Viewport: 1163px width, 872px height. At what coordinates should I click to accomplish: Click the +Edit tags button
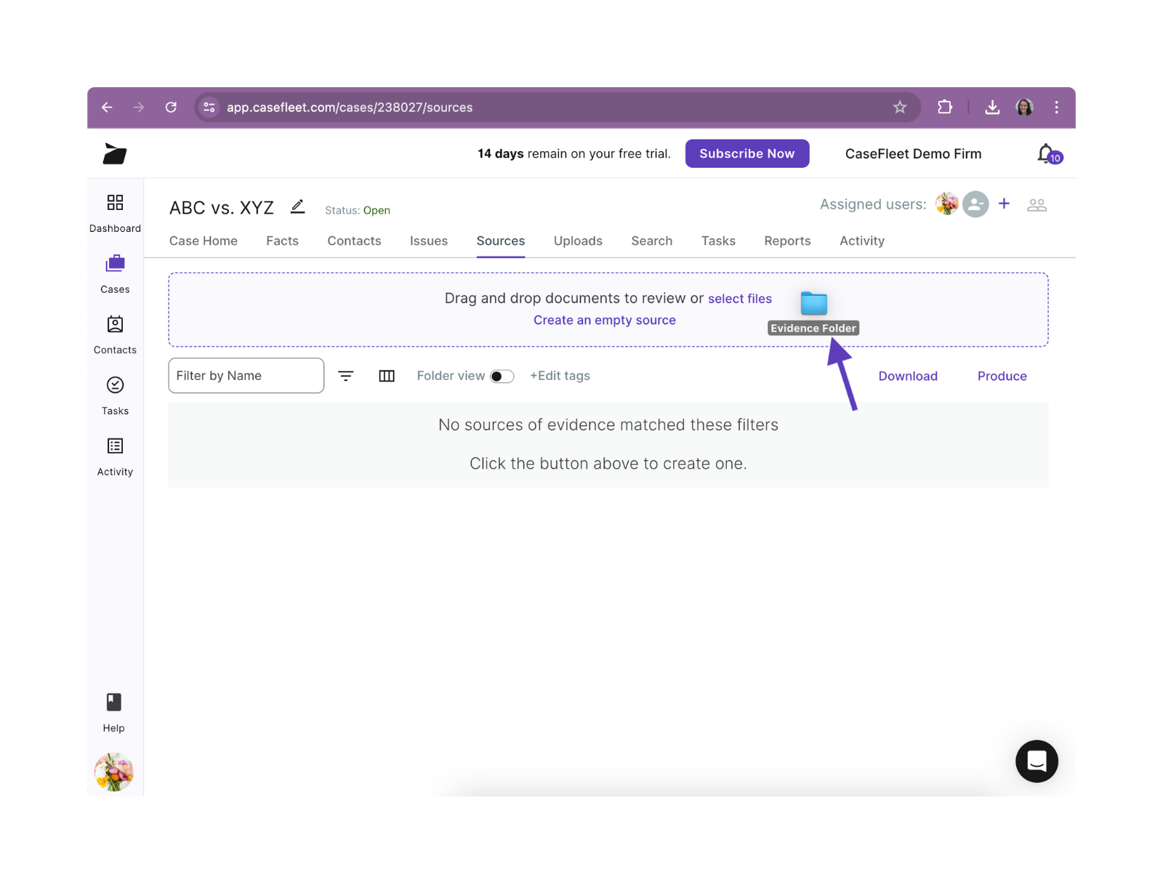click(560, 376)
